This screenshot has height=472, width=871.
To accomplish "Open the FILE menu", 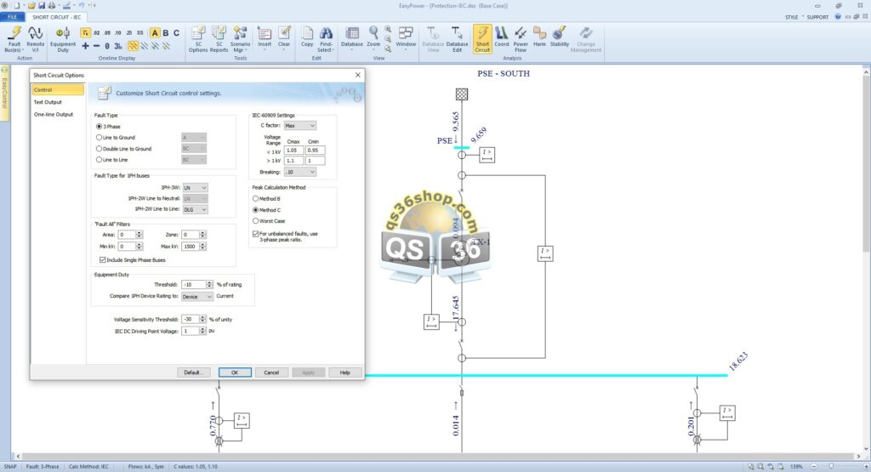I will click(12, 17).
